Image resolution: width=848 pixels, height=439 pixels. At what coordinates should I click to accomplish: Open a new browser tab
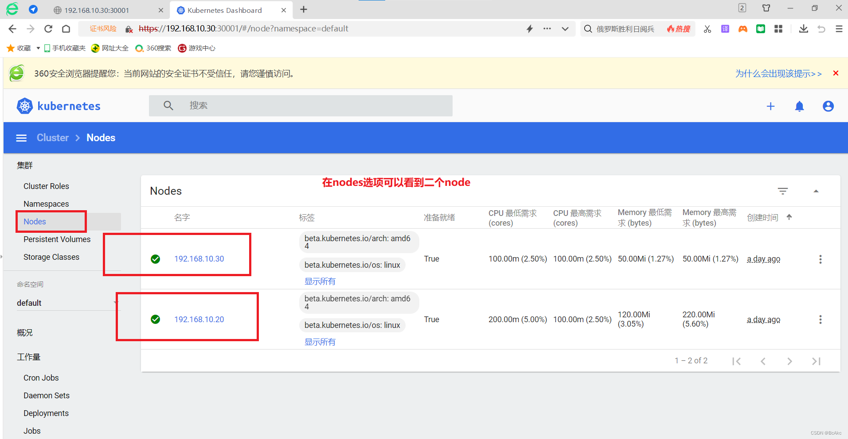coord(304,10)
